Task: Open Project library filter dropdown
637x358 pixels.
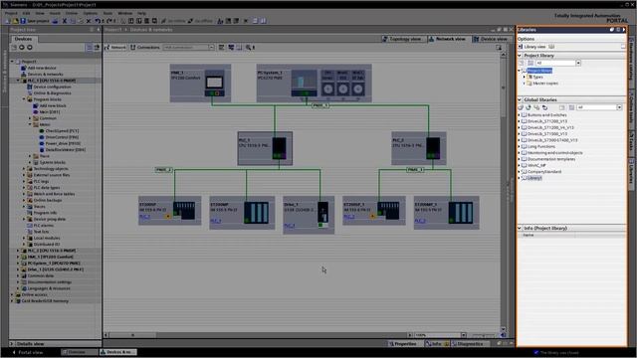Action: point(578,63)
